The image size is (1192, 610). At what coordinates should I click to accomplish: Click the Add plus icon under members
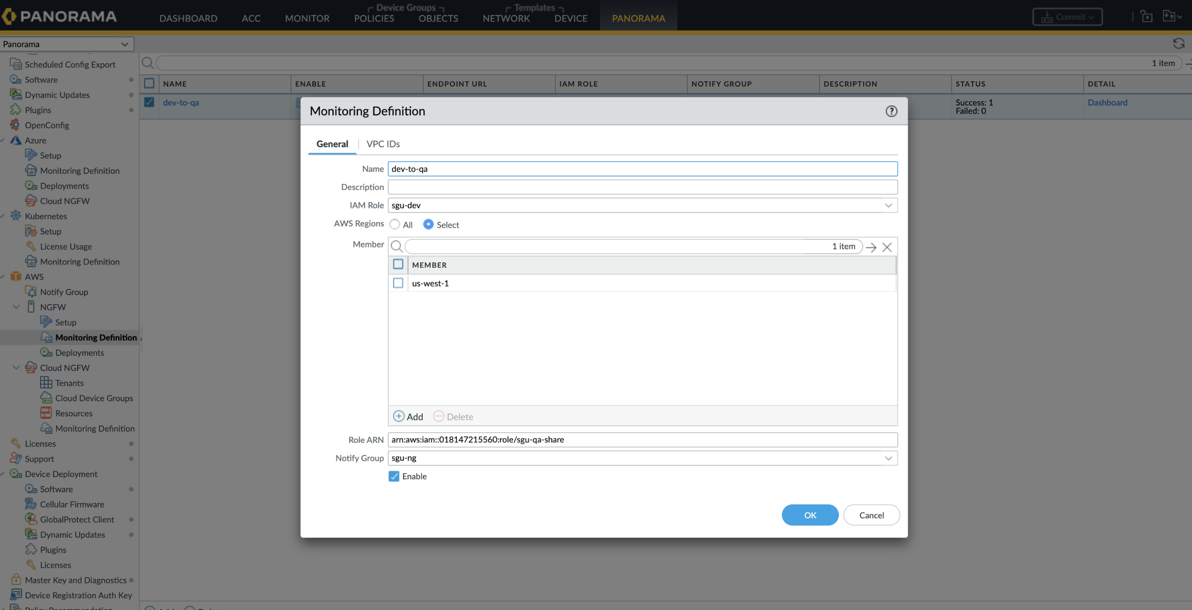(x=399, y=416)
